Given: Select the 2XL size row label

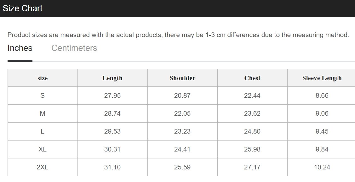Looking at the screenshot, I should tap(42, 167).
